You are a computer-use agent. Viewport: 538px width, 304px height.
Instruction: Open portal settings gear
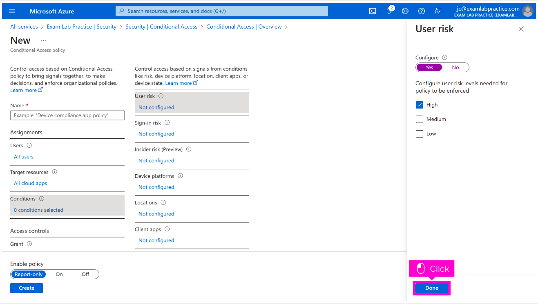point(405,11)
